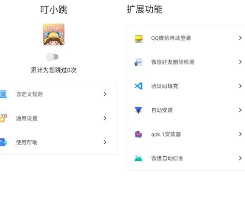Expand the QQ微信自动登录 chevron arrow
The height and width of the screenshot is (201, 245).
coord(240,38)
